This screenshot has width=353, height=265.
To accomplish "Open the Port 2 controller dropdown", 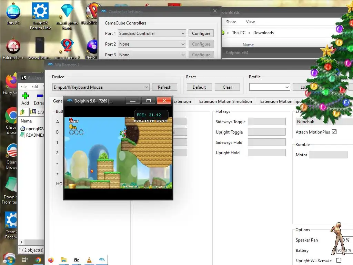I will coord(152,44).
